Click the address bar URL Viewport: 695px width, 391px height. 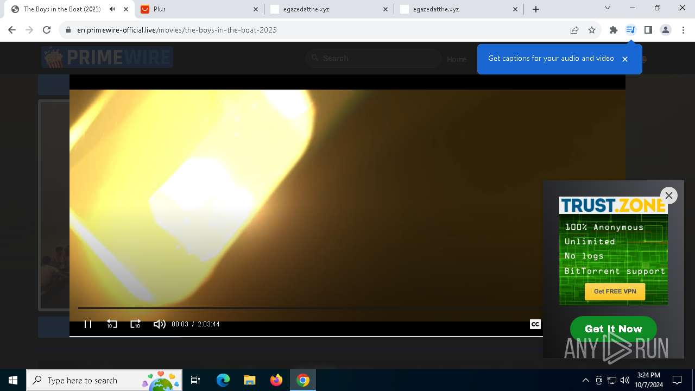coord(177,30)
